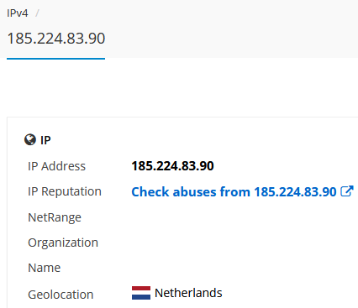Click the Netherlands flag icon
The image size is (358, 308).
[141, 293]
